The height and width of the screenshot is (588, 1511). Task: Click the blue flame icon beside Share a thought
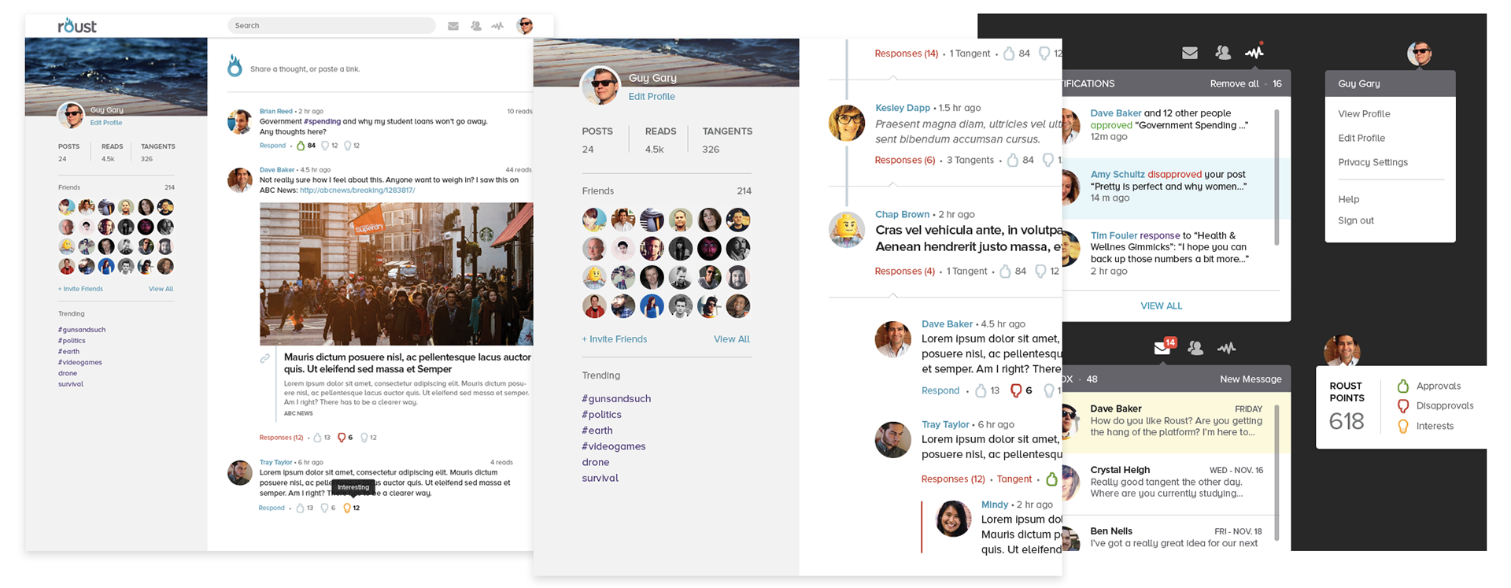pyautogui.click(x=235, y=65)
